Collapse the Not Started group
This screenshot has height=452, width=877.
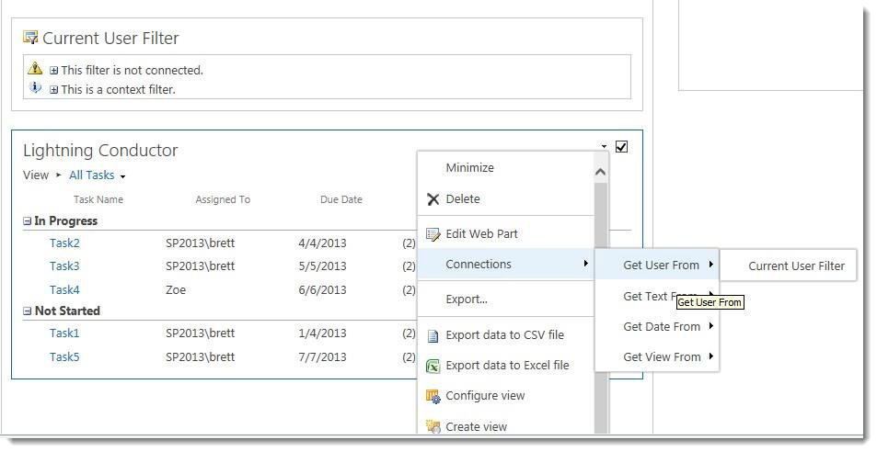pos(28,311)
